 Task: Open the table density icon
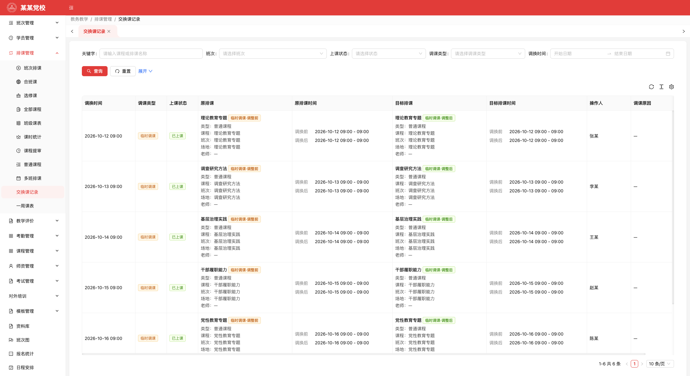point(661,87)
